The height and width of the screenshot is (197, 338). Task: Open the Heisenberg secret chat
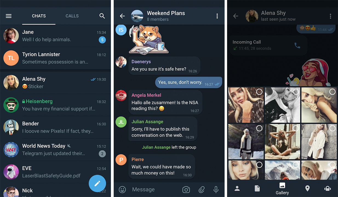(55, 105)
